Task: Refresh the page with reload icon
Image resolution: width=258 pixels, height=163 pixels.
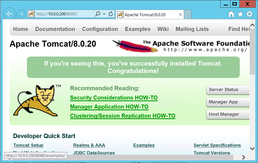Action: tap(111, 14)
